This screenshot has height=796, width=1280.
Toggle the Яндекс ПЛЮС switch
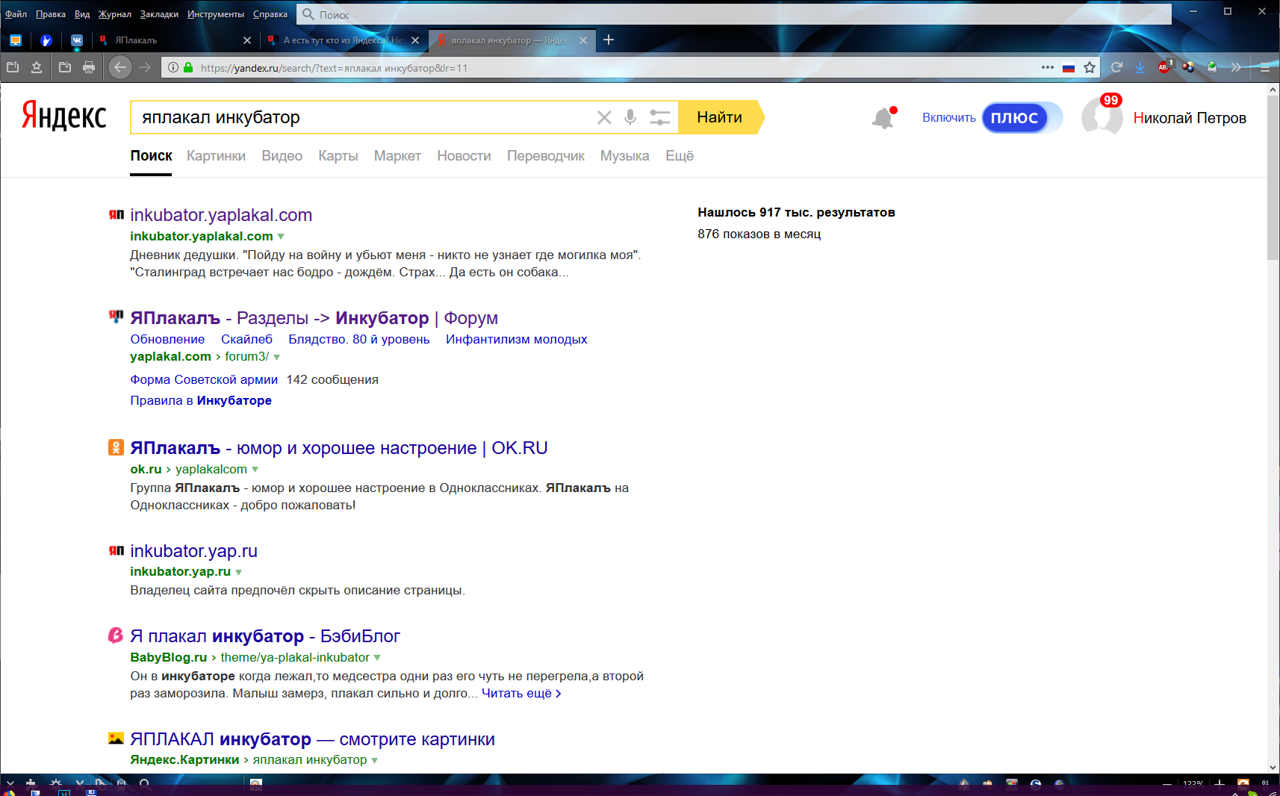1022,117
